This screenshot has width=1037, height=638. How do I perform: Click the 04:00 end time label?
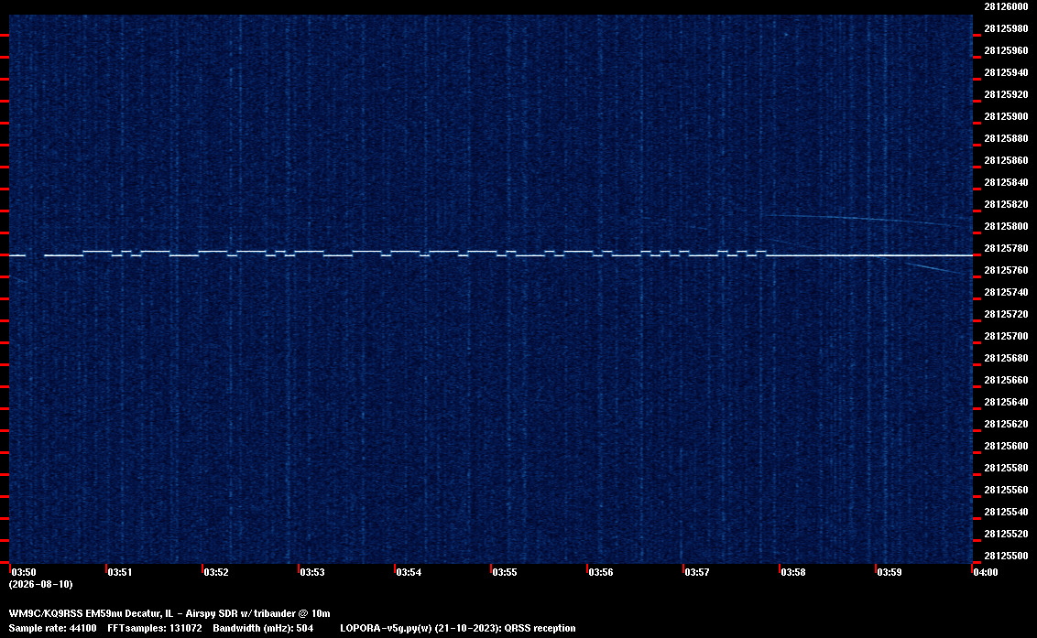(986, 572)
